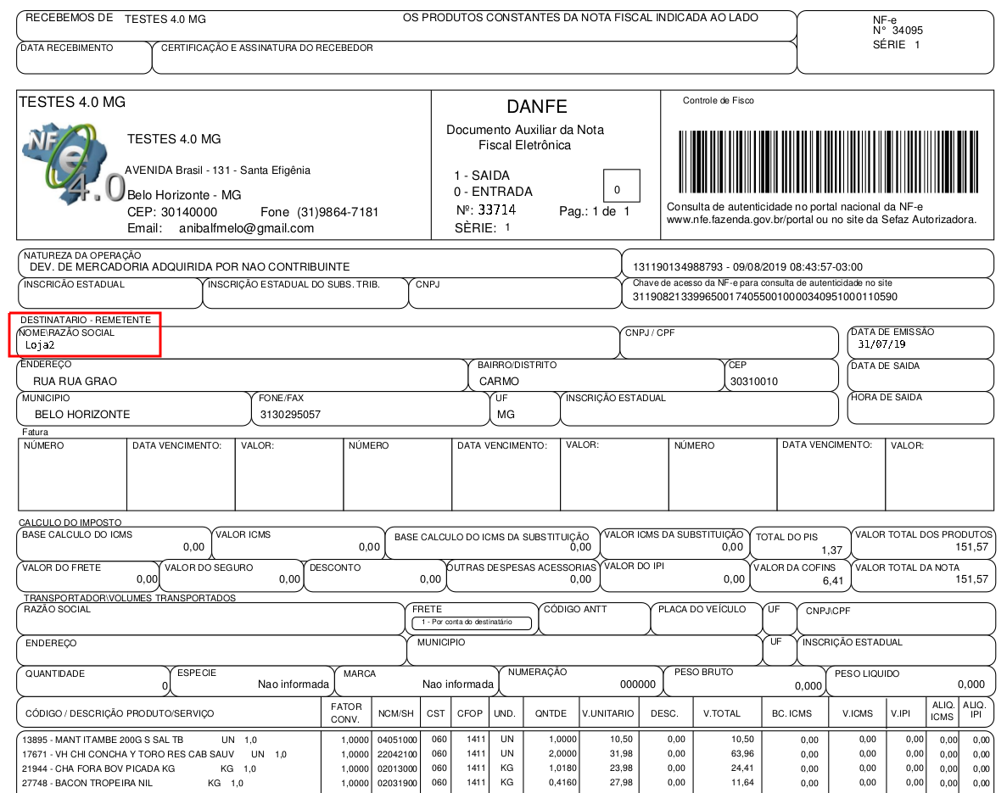Select the recipient name Loja2
Image resolution: width=1007 pixels, height=793 pixels.
pyautogui.click(x=40, y=345)
